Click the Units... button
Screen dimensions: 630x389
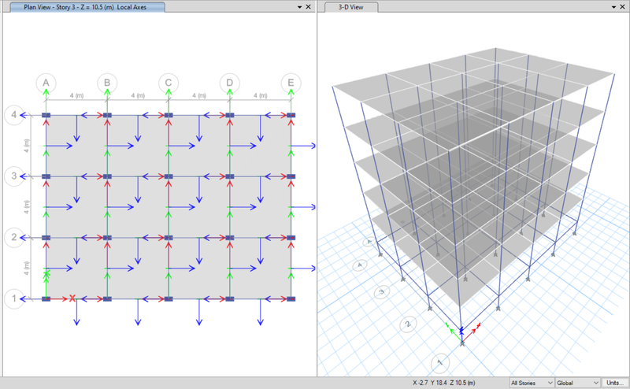tap(615, 383)
